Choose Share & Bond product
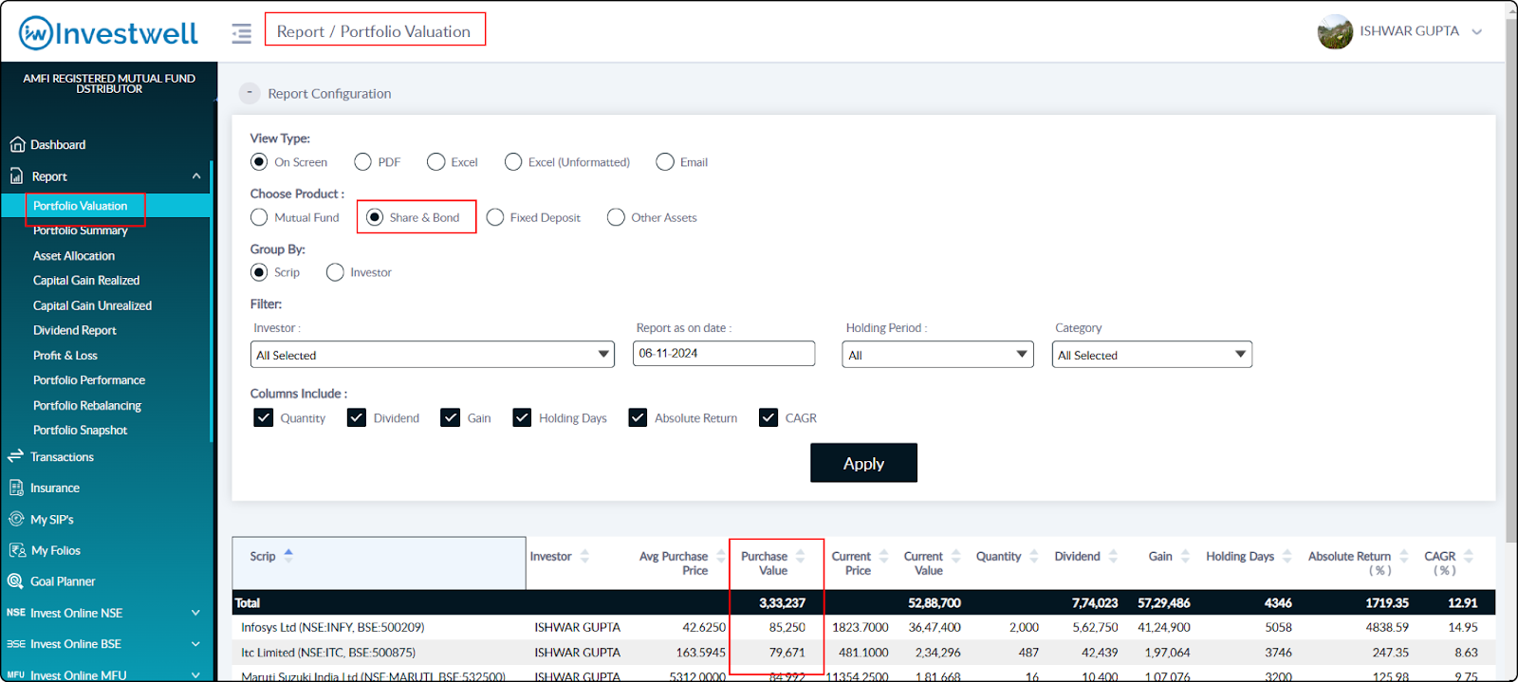The image size is (1518, 682). (375, 217)
